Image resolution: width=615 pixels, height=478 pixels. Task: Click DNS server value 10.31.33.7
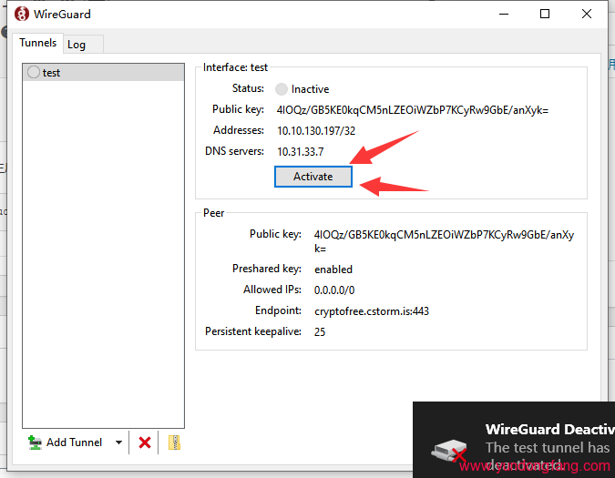301,152
